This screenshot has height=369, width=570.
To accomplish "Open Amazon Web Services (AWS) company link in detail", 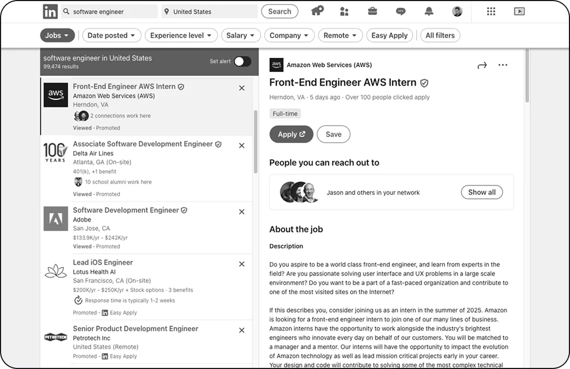I will coord(329,65).
